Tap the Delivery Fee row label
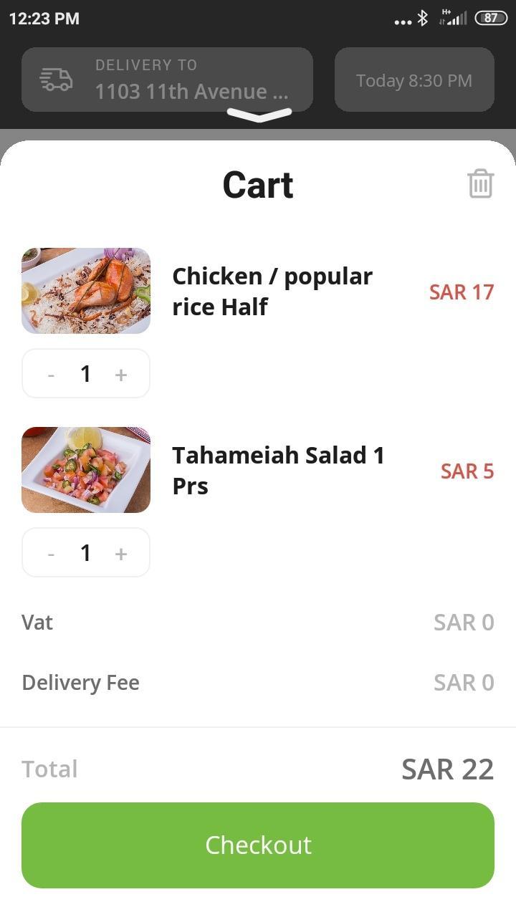 tap(80, 683)
